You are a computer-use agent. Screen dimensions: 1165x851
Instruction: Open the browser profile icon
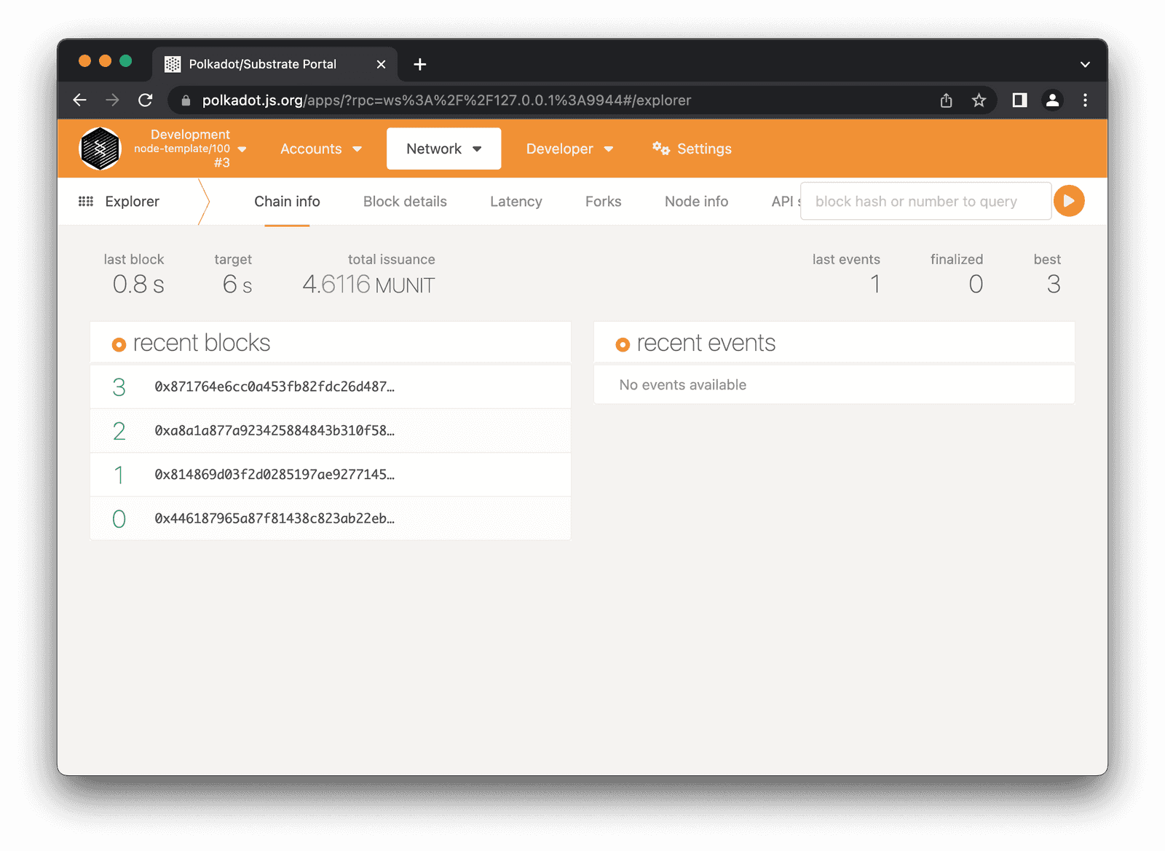point(1052,100)
